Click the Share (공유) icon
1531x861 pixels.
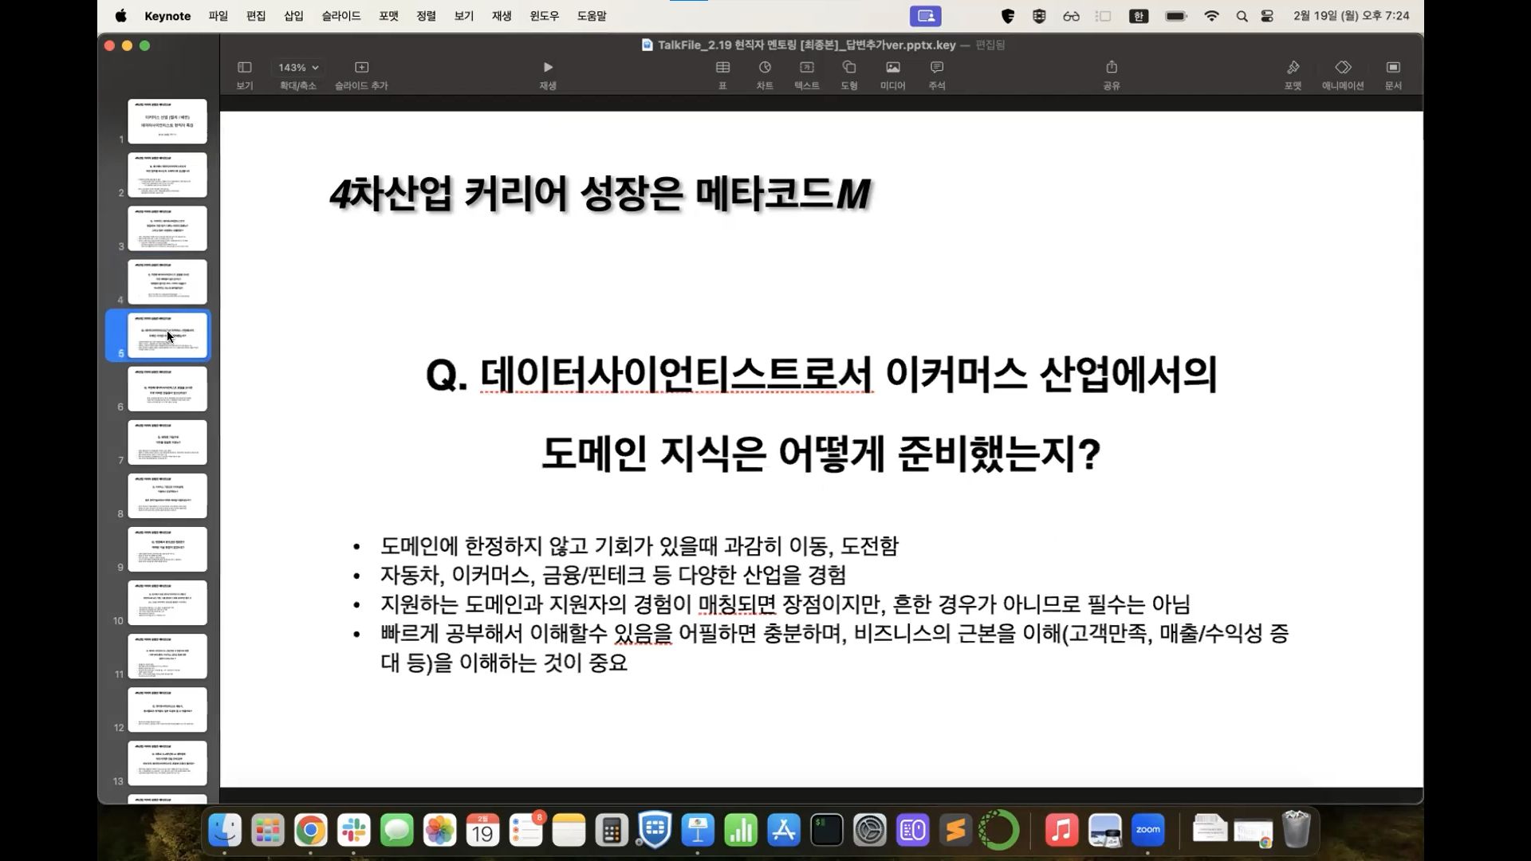1111,68
